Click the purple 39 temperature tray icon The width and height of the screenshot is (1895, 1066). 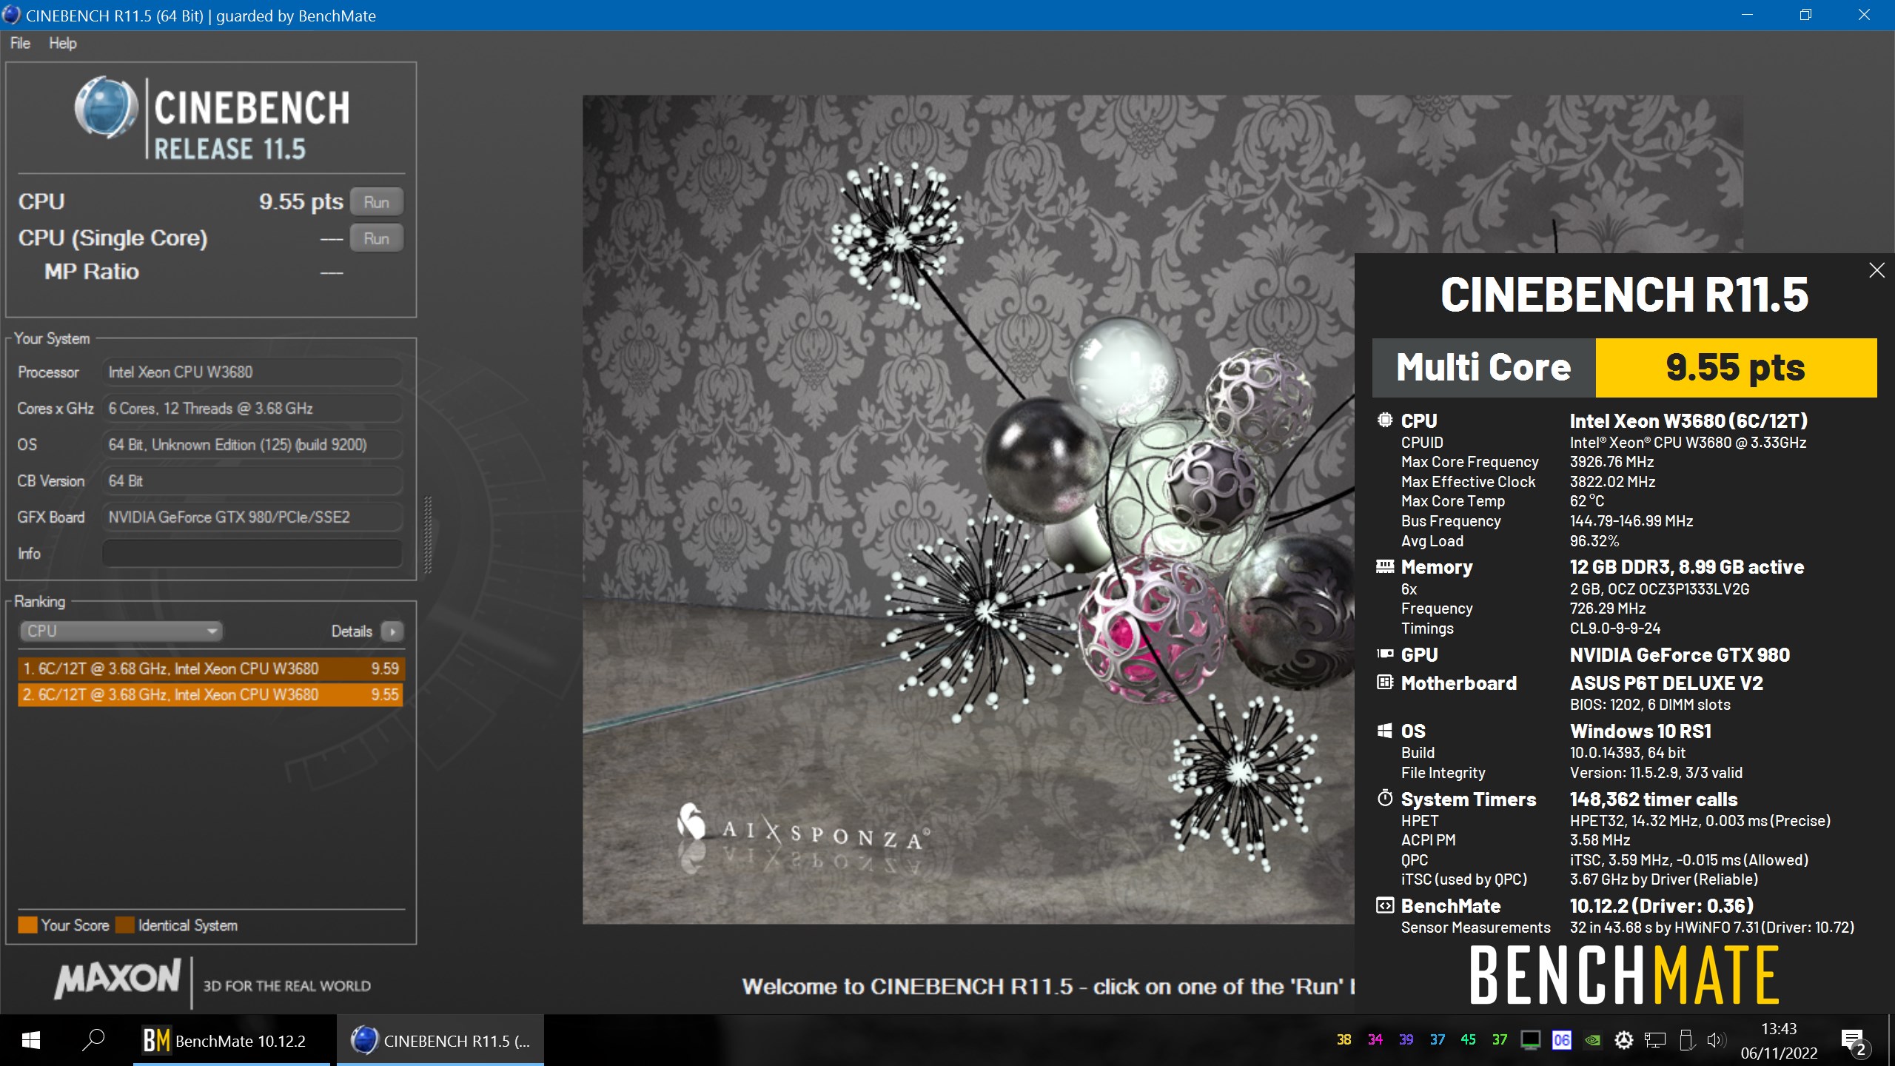pos(1406,1040)
